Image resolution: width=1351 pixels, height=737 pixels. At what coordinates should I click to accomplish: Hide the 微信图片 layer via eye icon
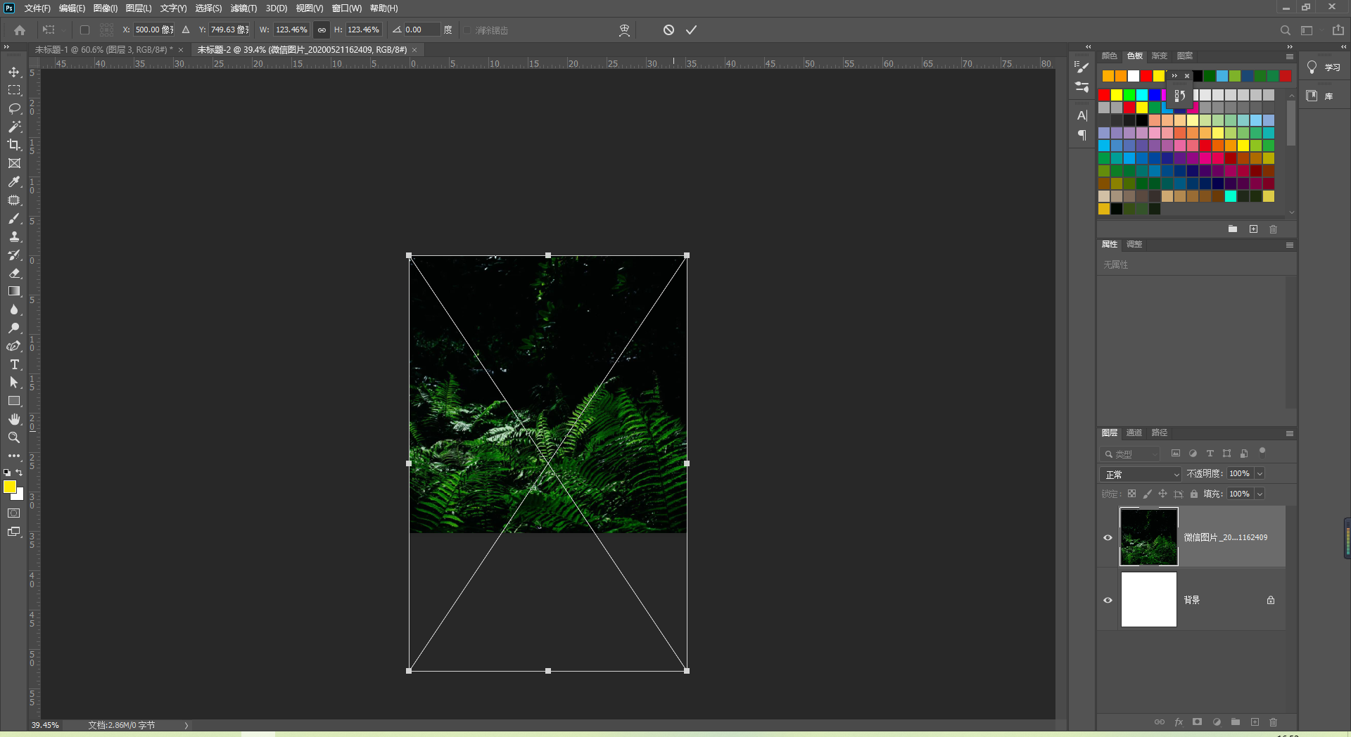tap(1108, 537)
